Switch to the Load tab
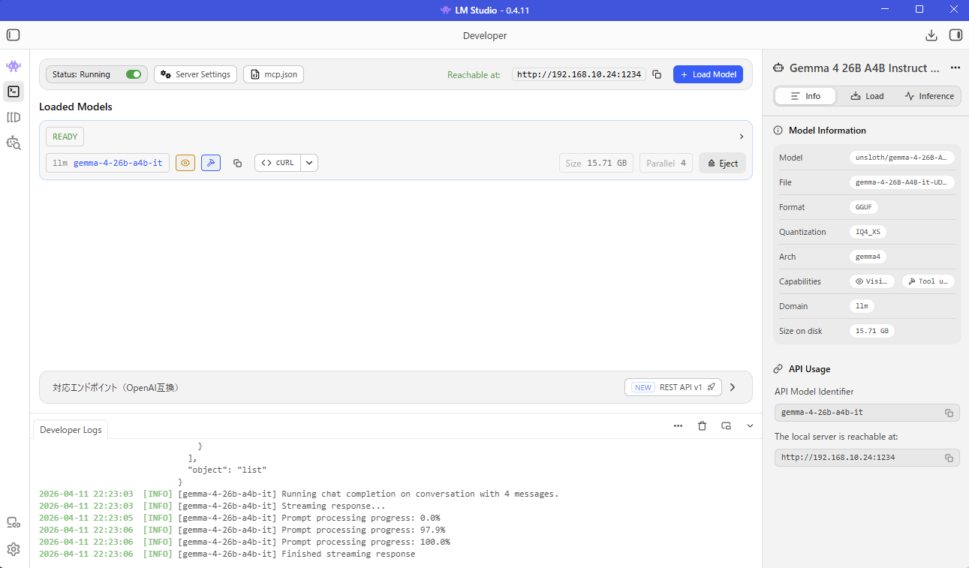The height and width of the screenshot is (568, 969). 867,96
